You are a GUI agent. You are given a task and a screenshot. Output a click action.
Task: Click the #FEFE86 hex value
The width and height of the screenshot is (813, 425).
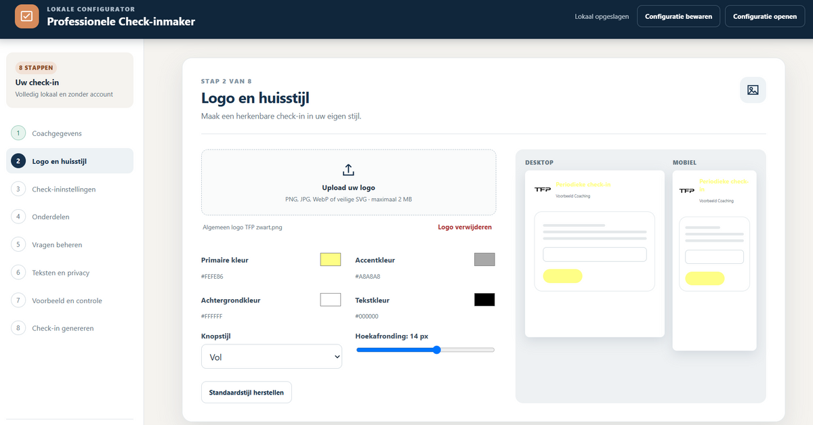pyautogui.click(x=212, y=276)
